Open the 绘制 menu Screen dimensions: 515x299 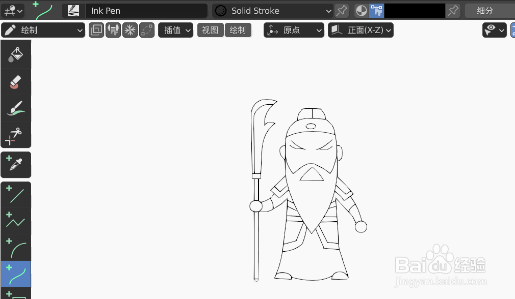click(238, 30)
